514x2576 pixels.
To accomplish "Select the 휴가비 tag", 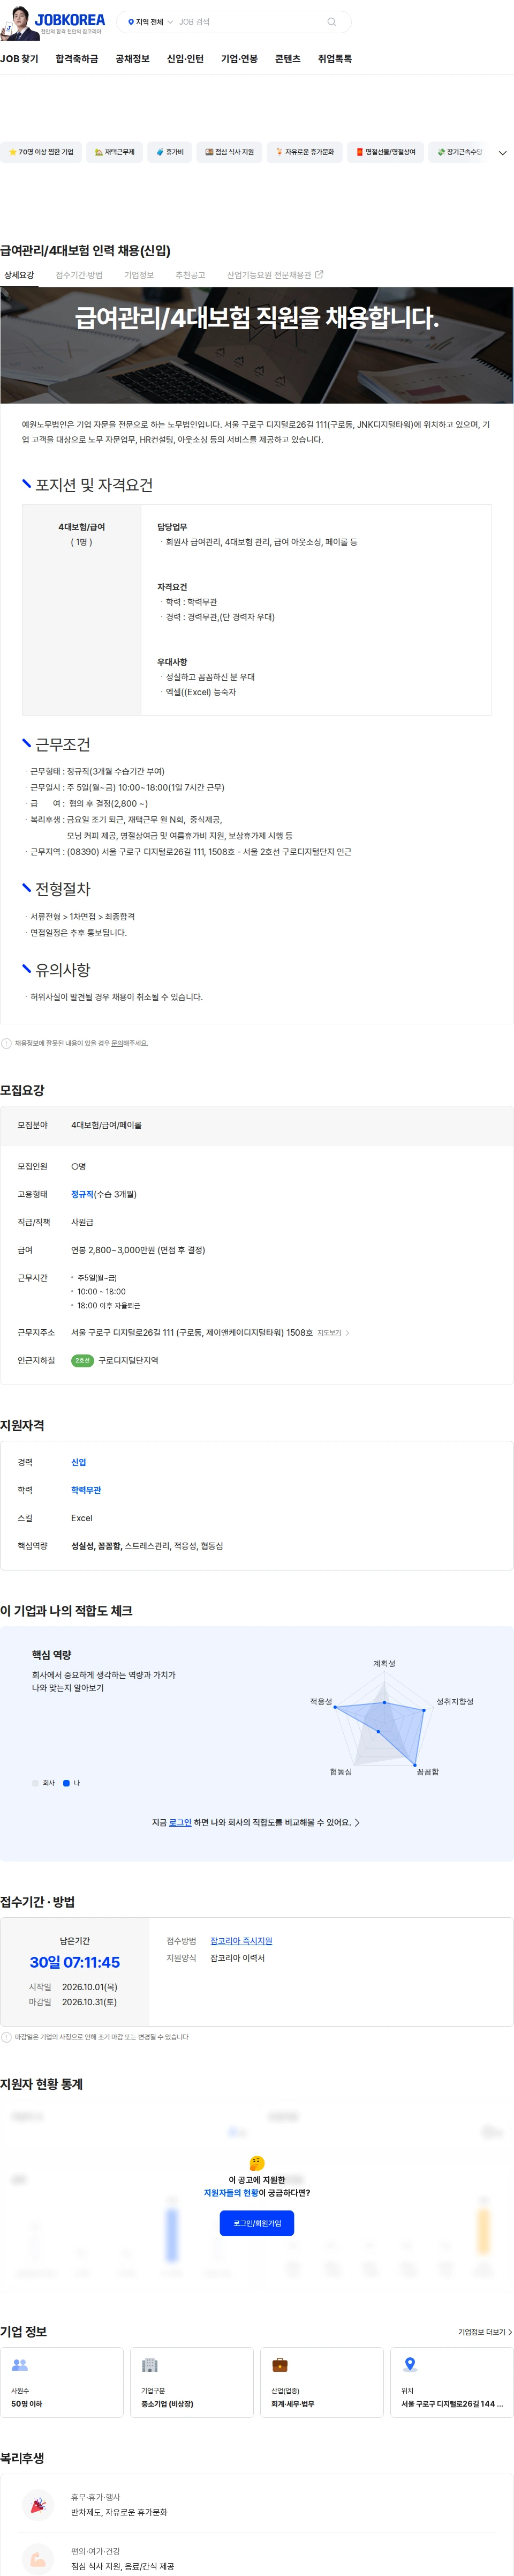I will (x=169, y=152).
